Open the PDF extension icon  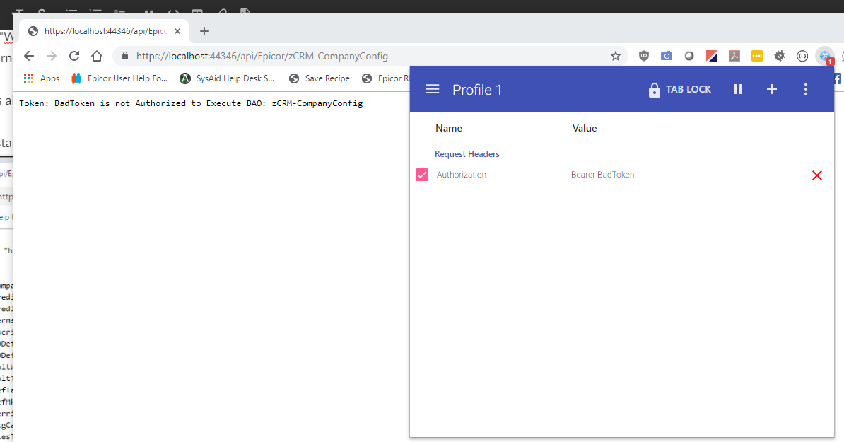(x=734, y=56)
